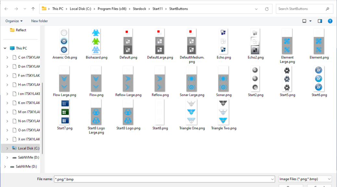Change the view layout icon
The image size is (337, 187).
click(x=304, y=21)
